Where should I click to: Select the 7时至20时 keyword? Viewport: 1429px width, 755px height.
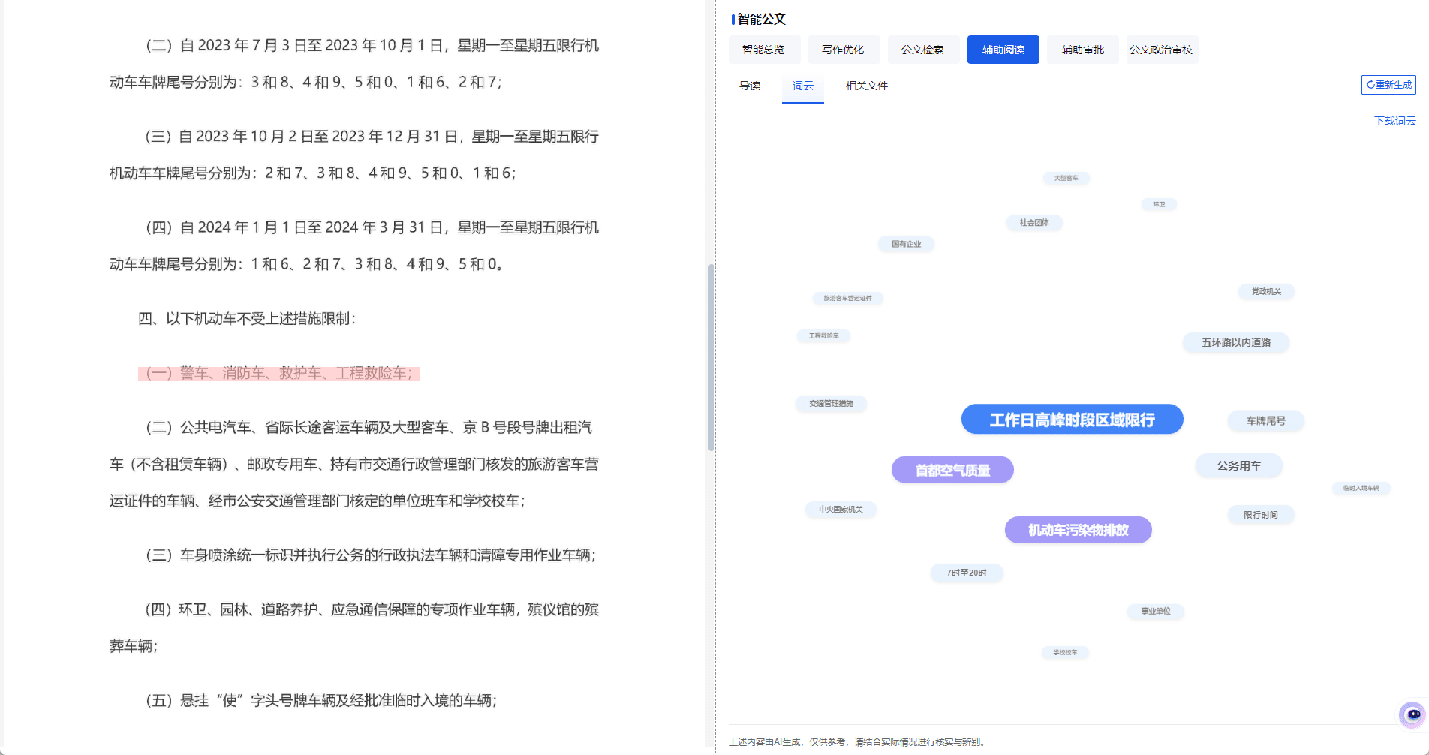tap(967, 573)
